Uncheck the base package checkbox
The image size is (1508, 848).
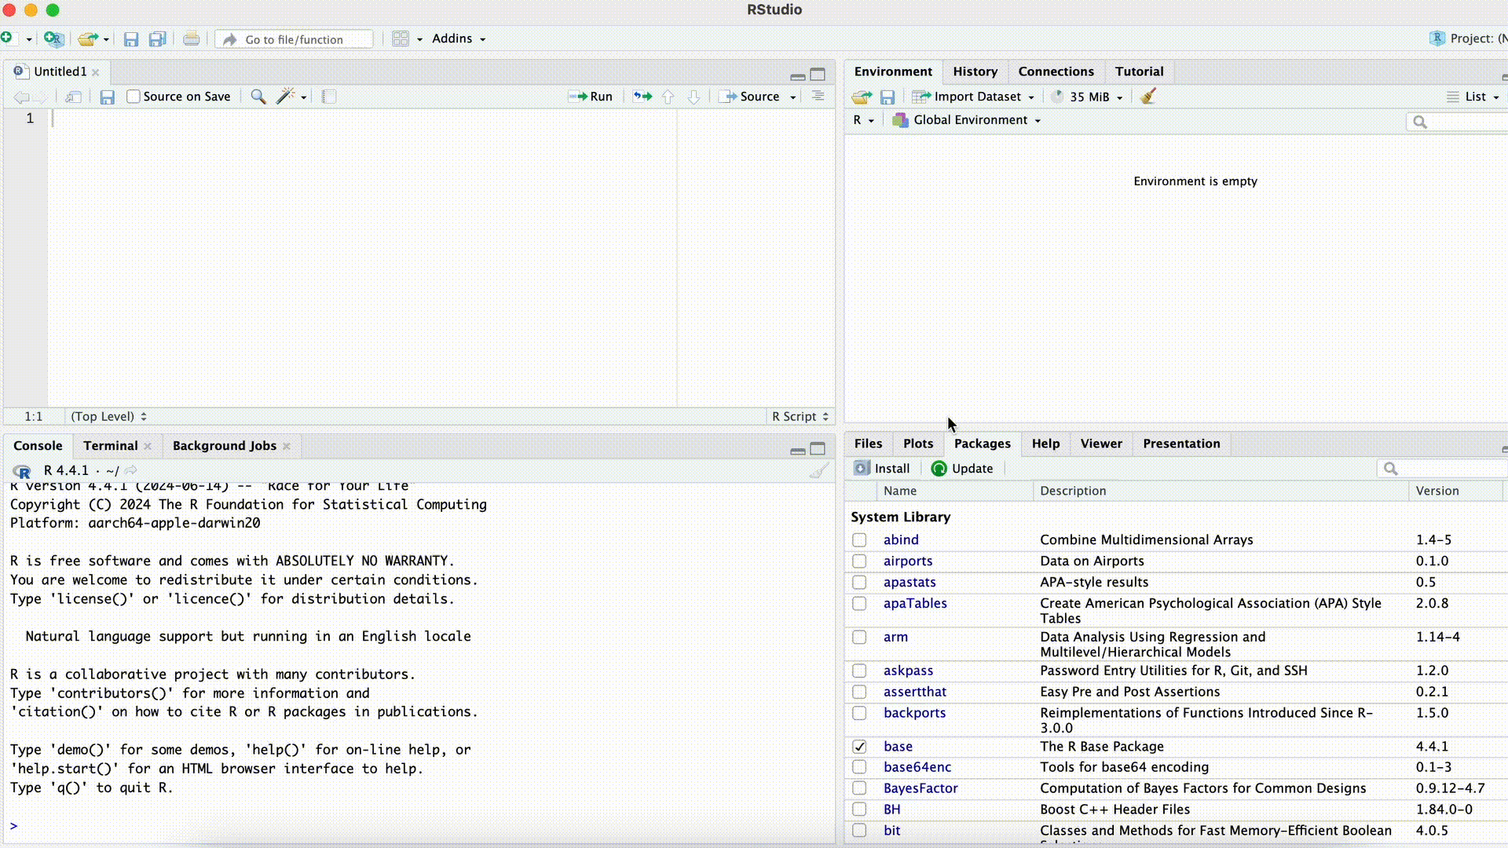(859, 747)
